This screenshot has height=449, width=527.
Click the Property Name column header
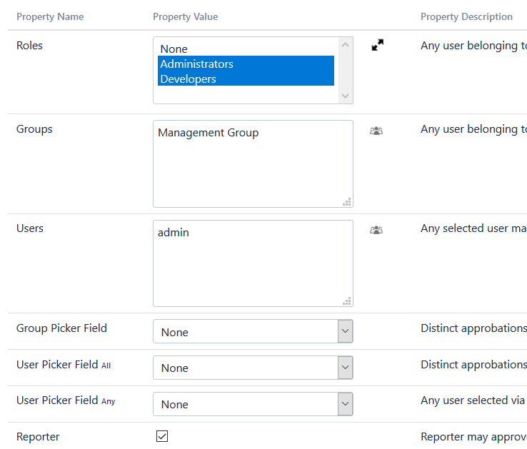[50, 16]
